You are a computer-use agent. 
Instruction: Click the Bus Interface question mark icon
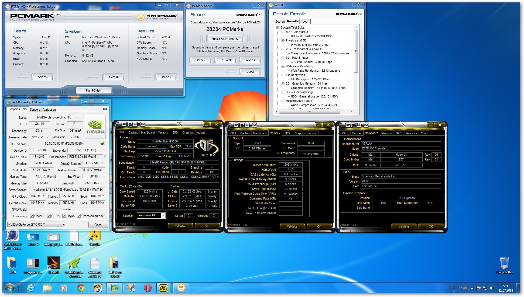tap(105, 157)
